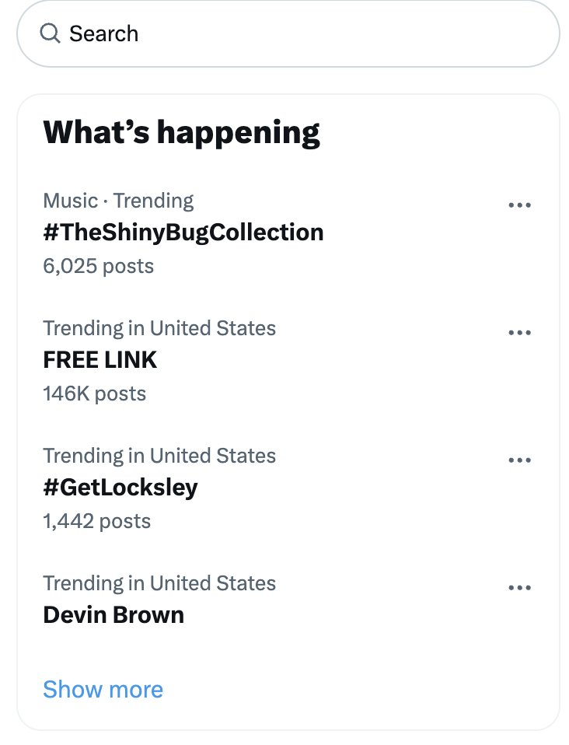Click "Trending in United States" above FREE LINK
Screen dimensions: 569x745
tap(159, 328)
